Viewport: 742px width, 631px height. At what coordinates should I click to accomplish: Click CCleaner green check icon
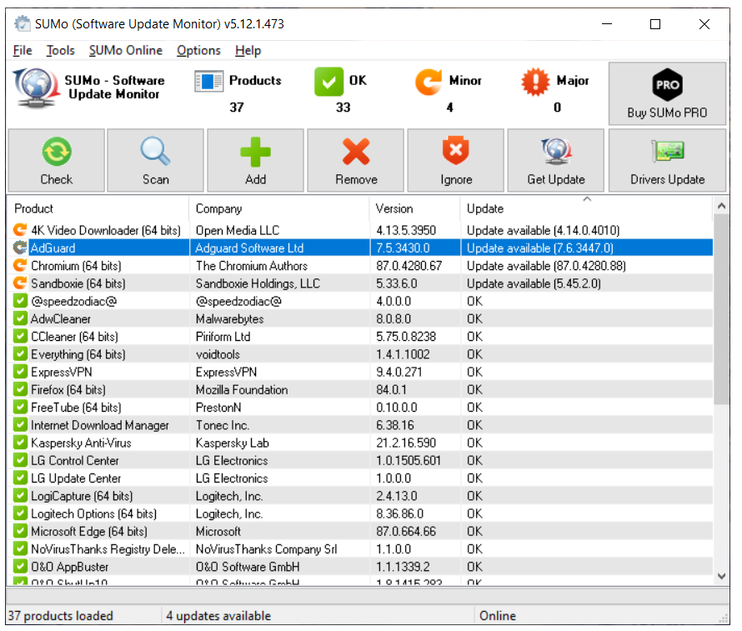pos(20,336)
